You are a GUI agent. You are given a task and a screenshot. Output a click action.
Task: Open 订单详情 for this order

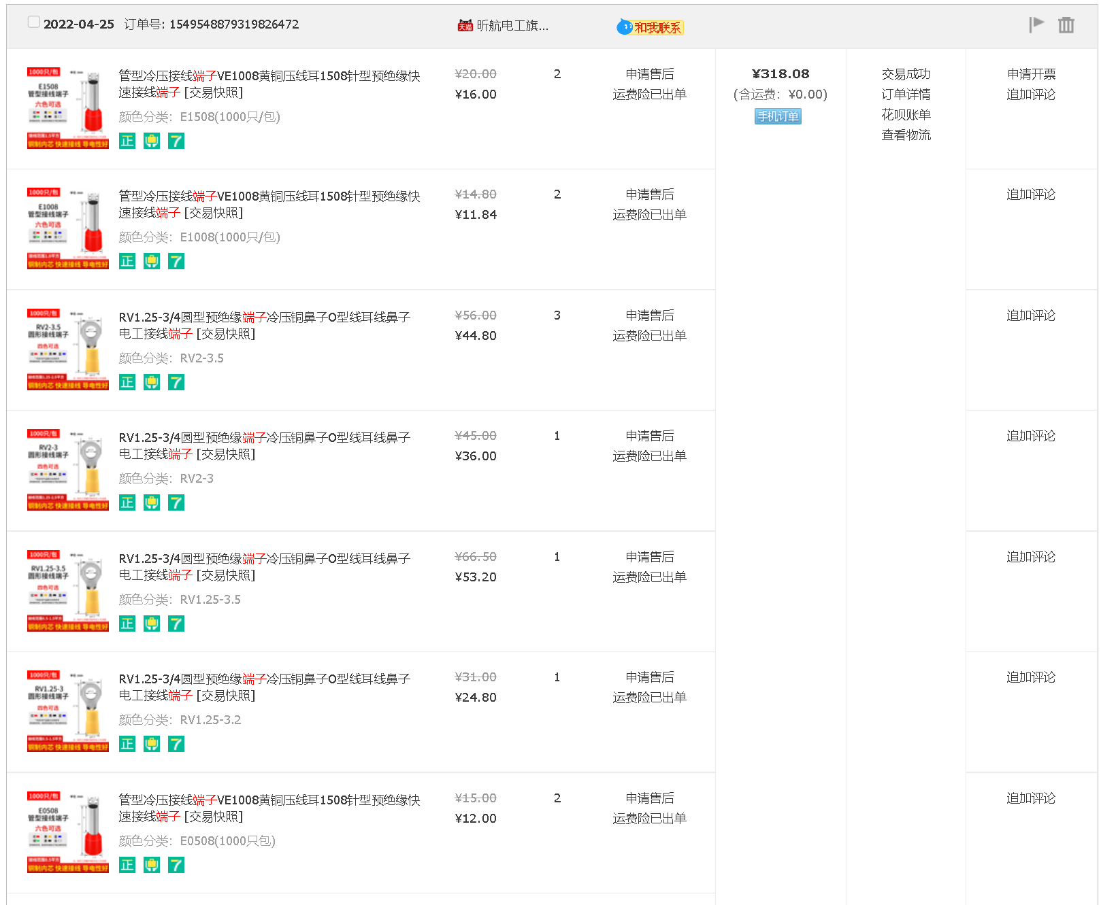(906, 95)
